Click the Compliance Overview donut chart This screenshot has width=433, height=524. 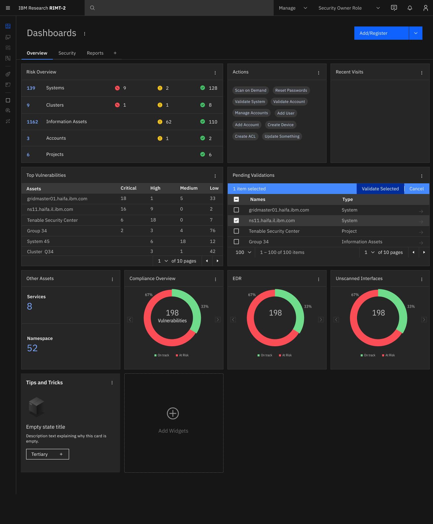(172, 318)
